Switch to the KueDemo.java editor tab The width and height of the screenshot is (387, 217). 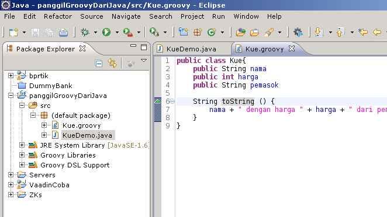coord(191,49)
